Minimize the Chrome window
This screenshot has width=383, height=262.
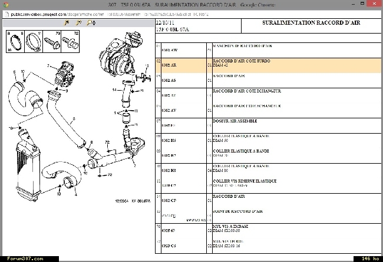[x=354, y=4]
